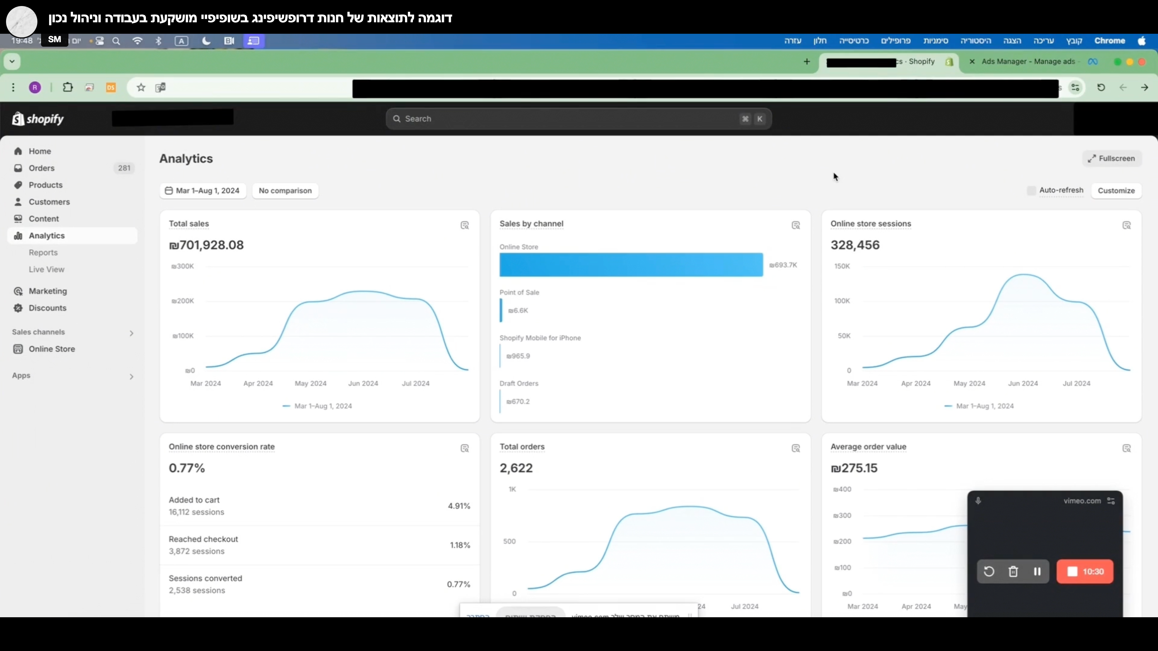
Task: Click restart recording icon in recorder widget
Action: (989, 571)
